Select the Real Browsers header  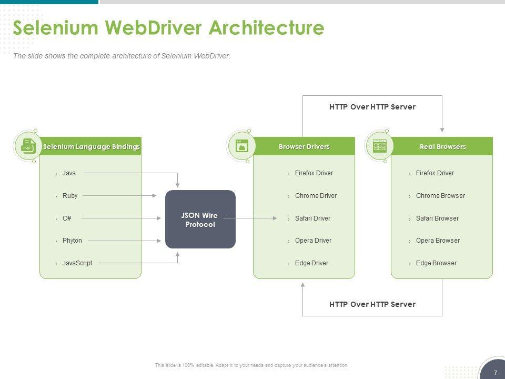coord(442,146)
